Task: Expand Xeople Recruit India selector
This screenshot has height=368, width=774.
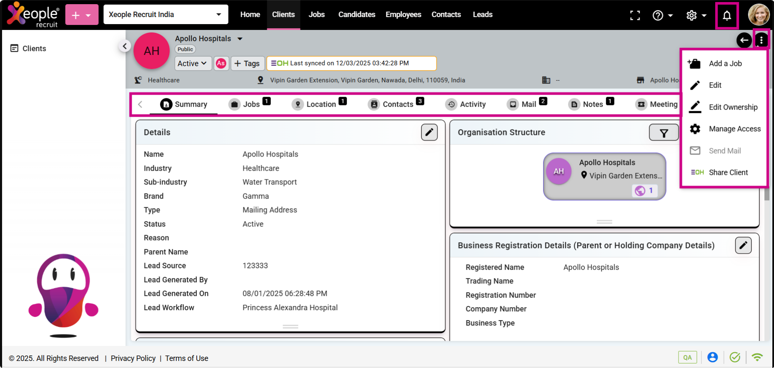Action: (x=165, y=15)
